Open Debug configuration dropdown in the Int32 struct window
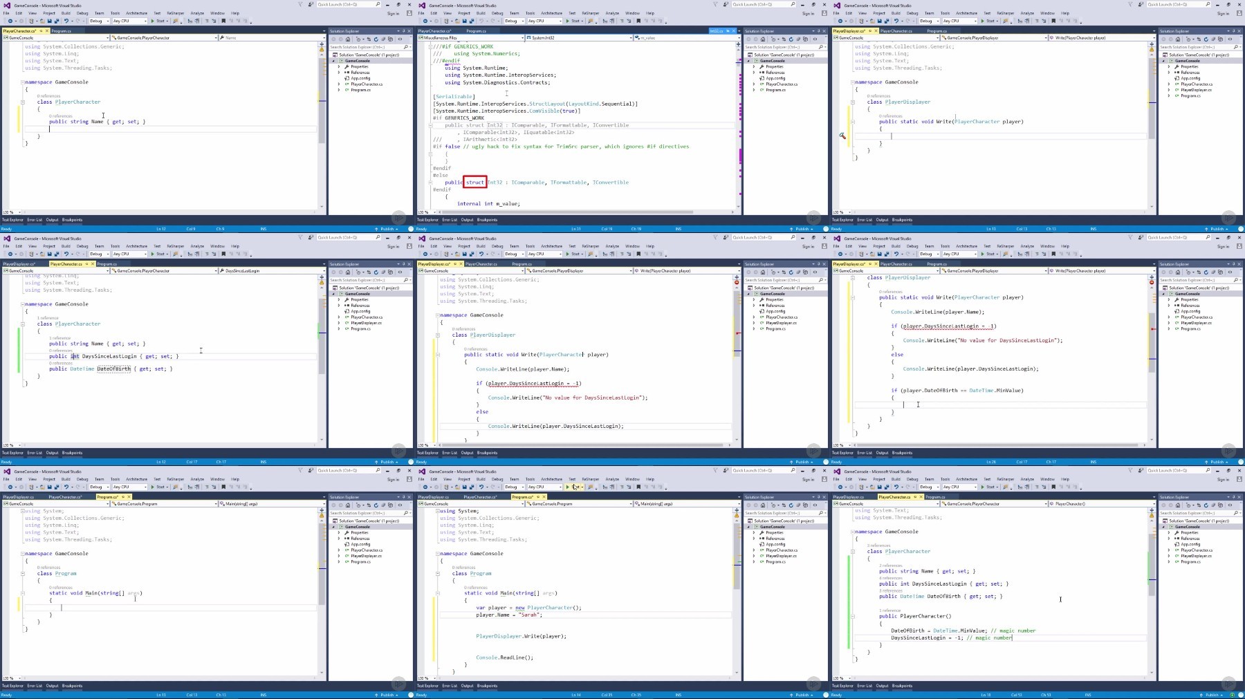This screenshot has height=699, width=1245. click(x=514, y=21)
